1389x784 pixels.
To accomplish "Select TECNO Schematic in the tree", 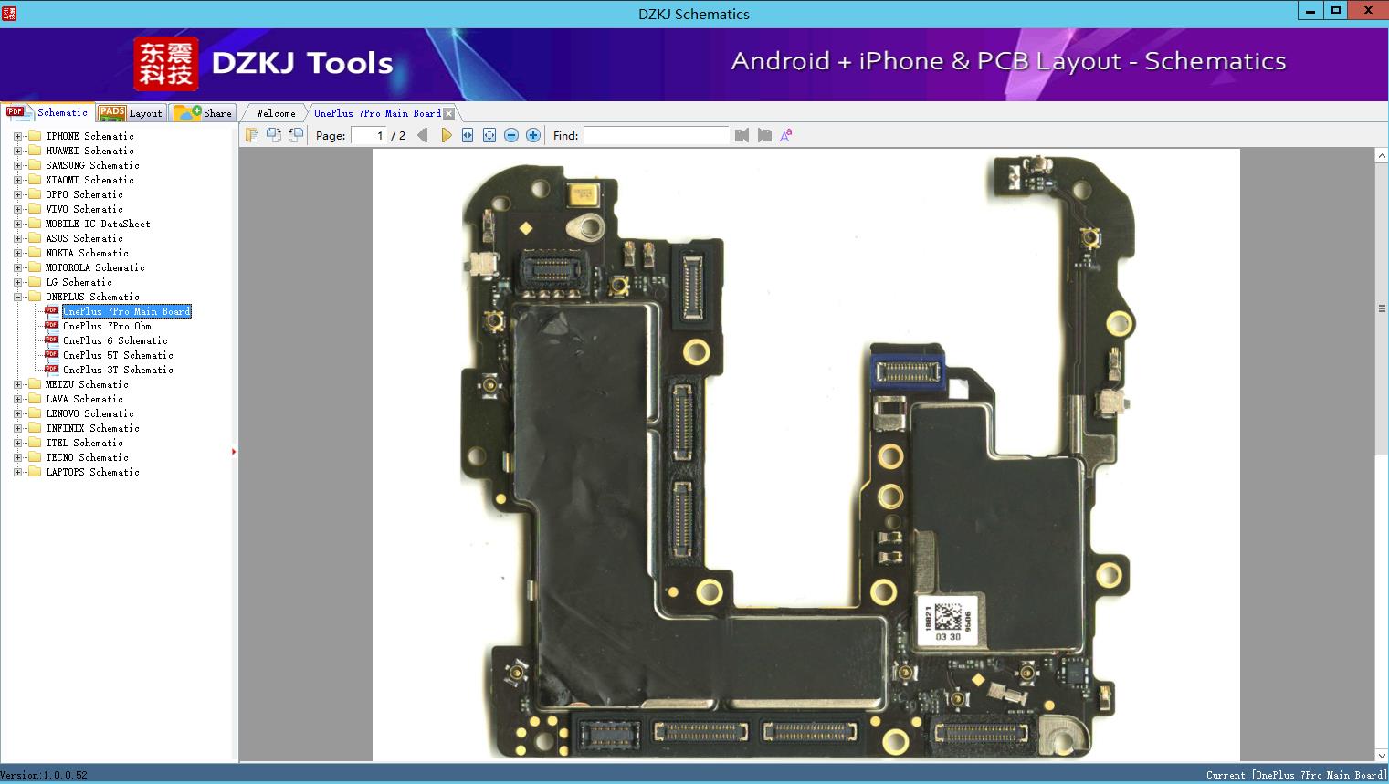I will pos(87,457).
